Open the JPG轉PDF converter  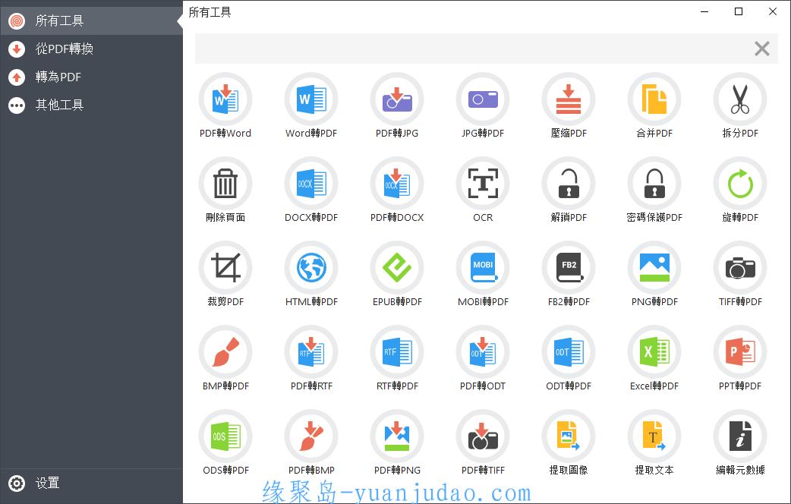pyautogui.click(x=483, y=99)
